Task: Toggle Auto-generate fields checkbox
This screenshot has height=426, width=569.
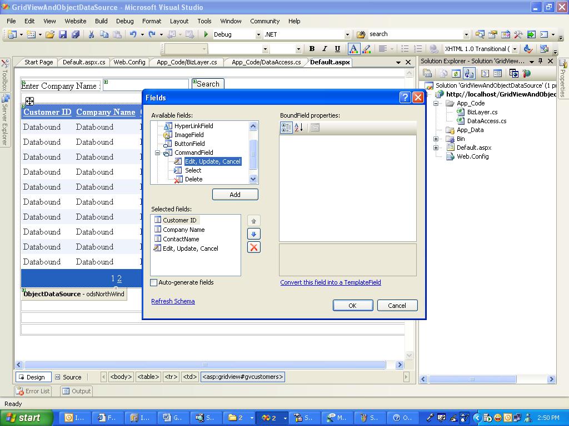Action: tap(154, 282)
